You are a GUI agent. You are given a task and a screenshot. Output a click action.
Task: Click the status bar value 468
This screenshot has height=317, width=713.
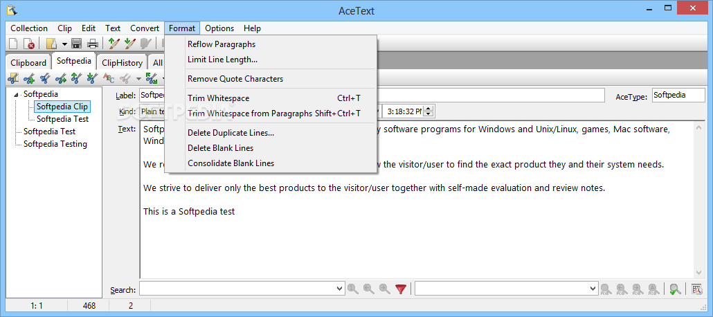[89, 306]
